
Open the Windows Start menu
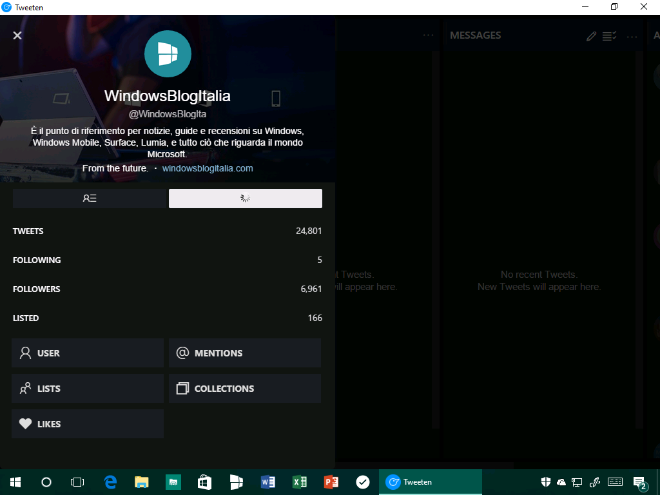(x=15, y=482)
